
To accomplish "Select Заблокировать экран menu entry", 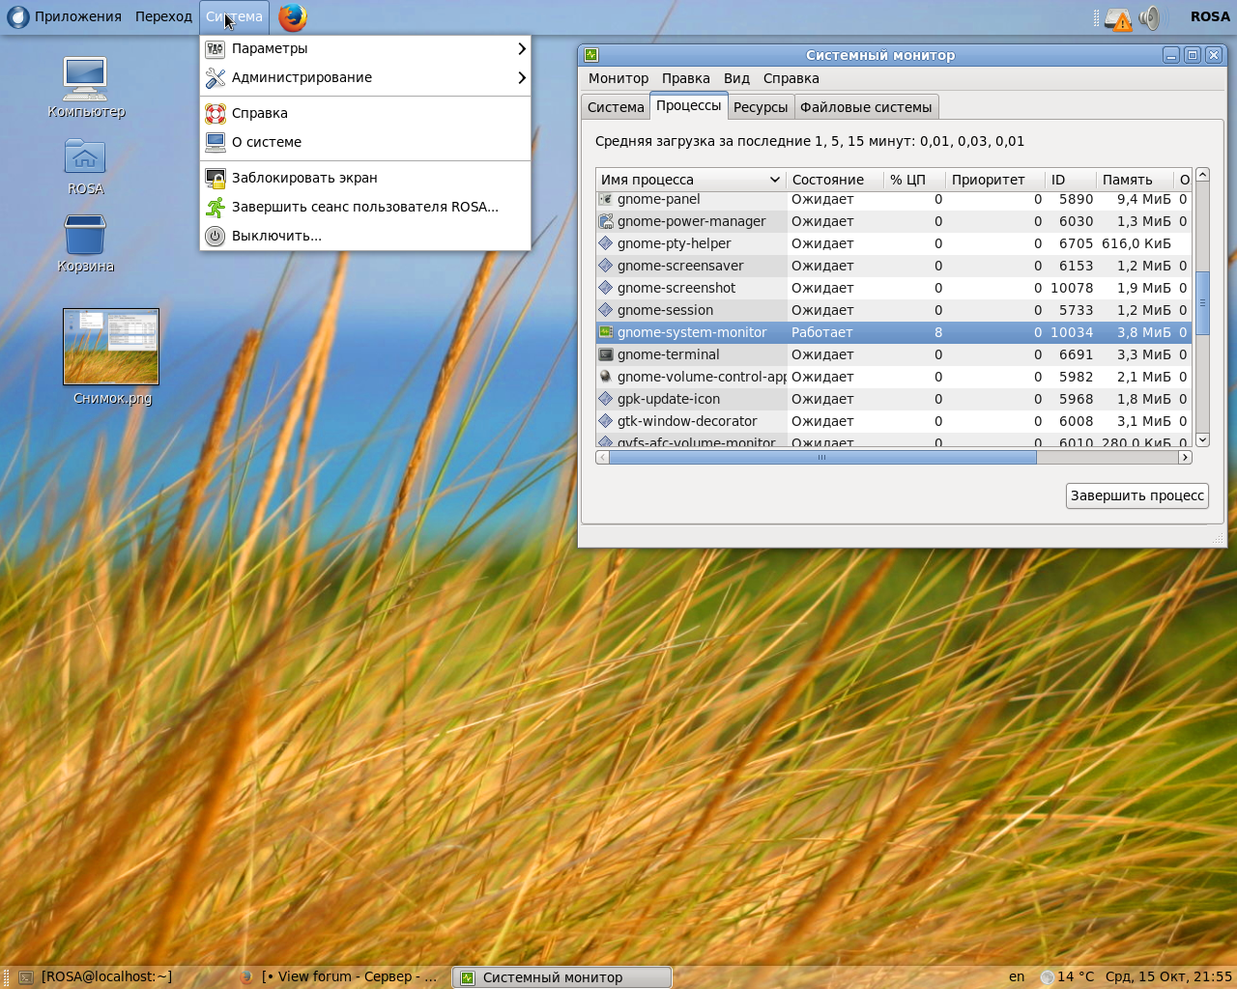I will click(304, 178).
